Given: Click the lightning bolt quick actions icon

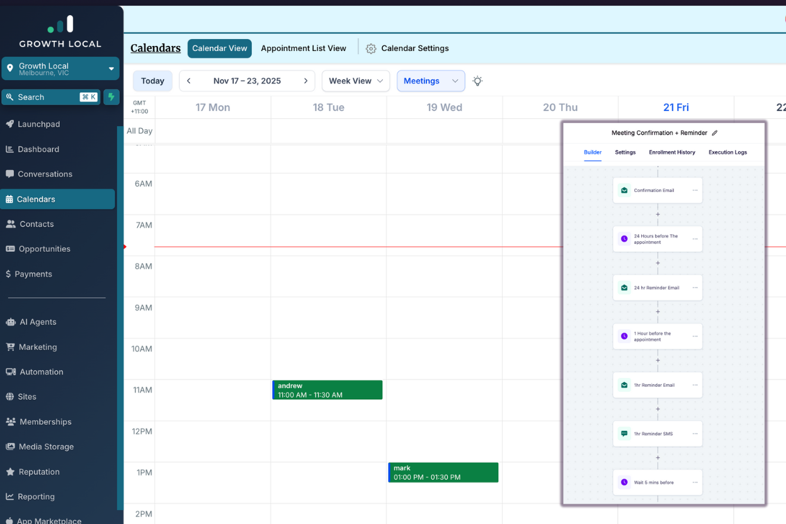Looking at the screenshot, I should click(x=111, y=97).
